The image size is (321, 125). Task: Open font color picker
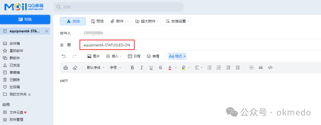coord(170,68)
